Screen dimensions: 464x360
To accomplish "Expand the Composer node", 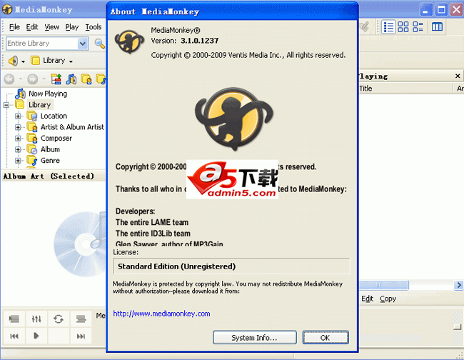I will 18,139.
